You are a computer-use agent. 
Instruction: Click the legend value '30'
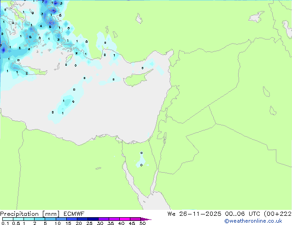tap(100, 223)
